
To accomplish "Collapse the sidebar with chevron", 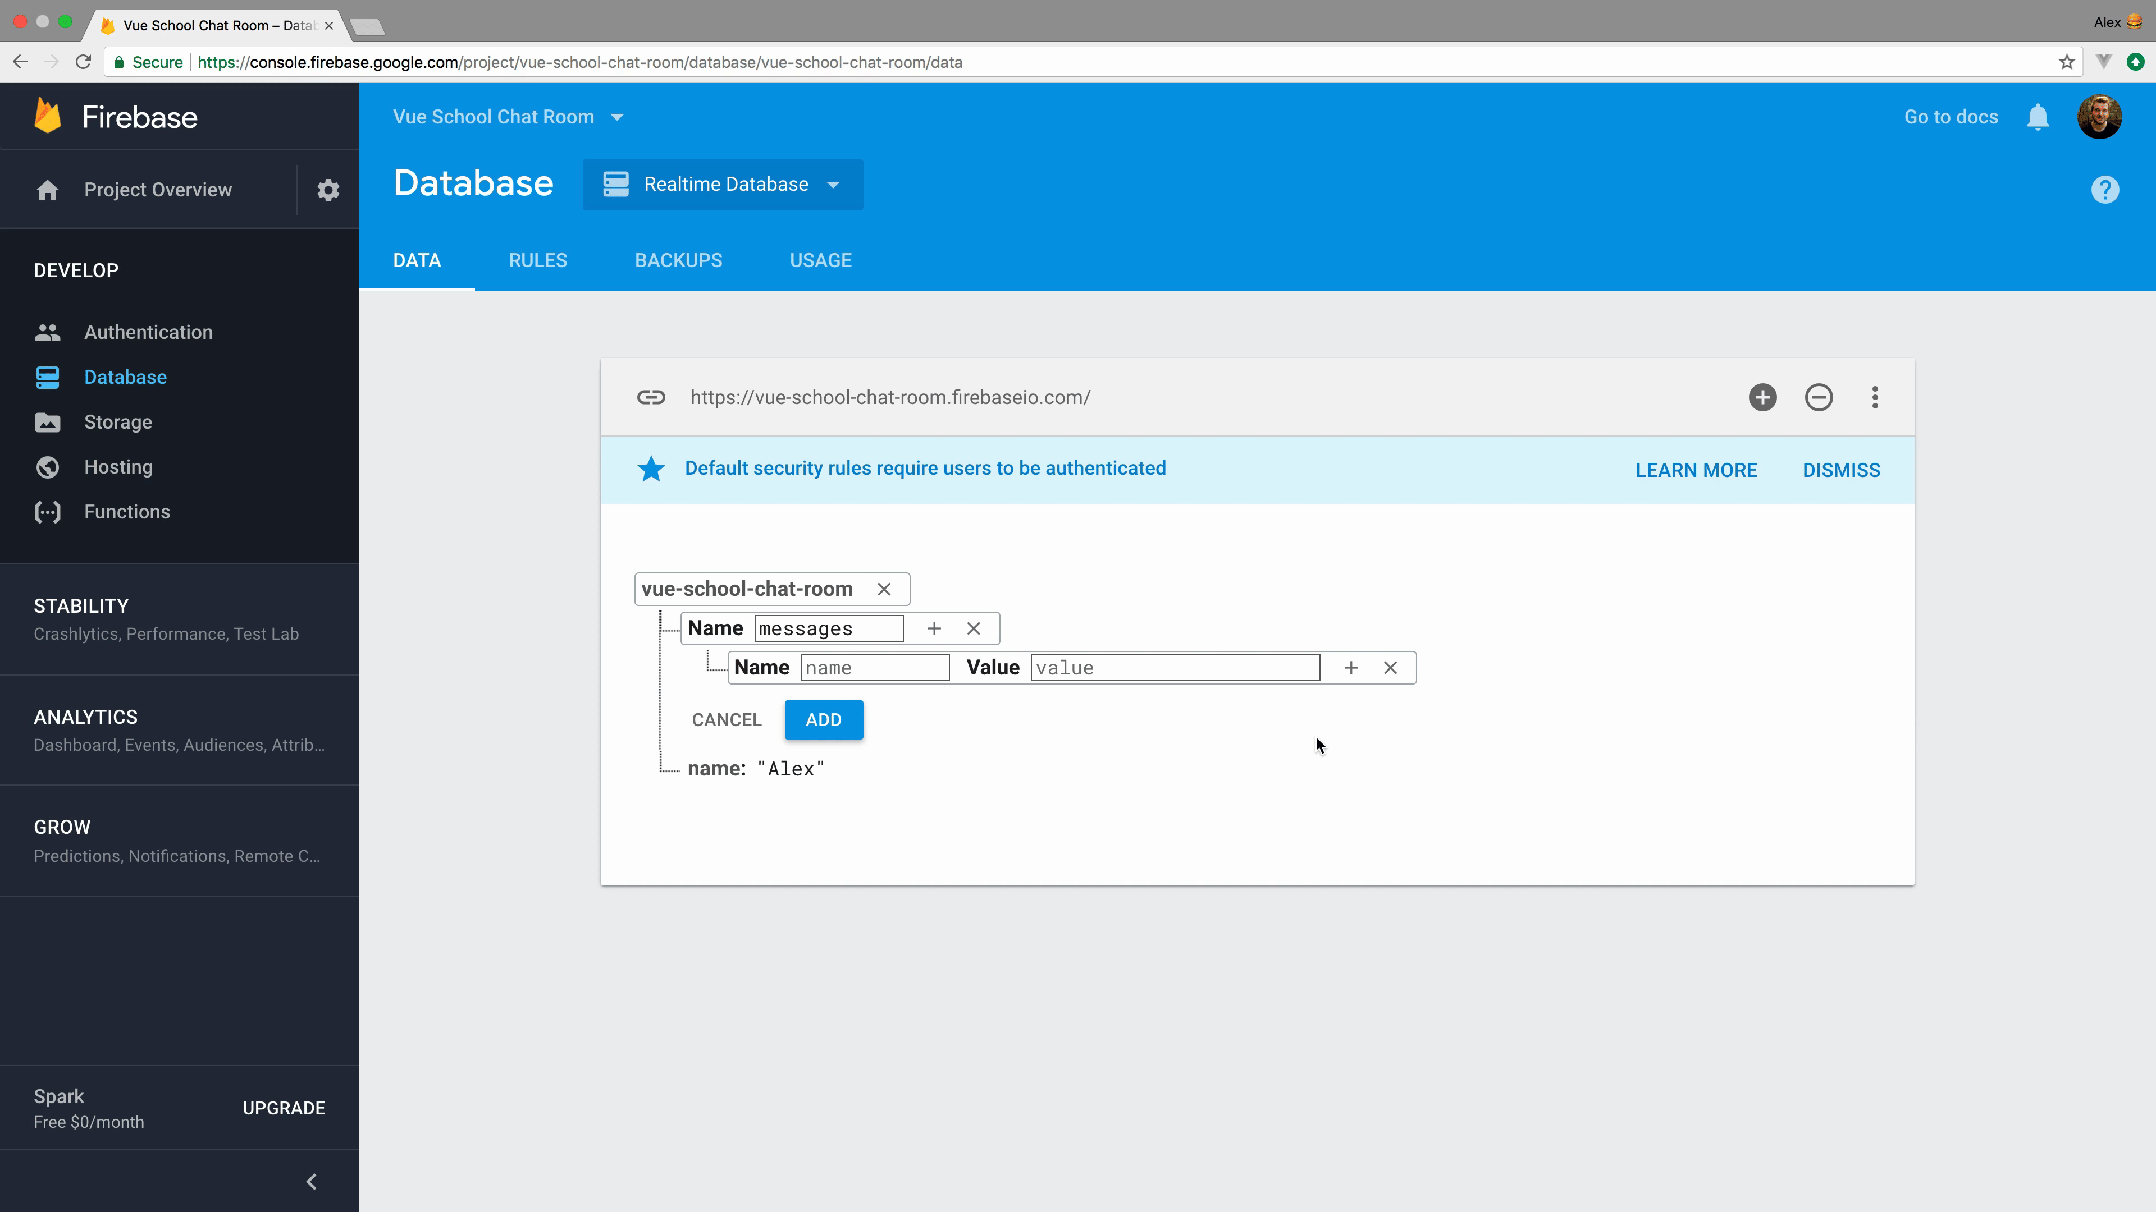I will (x=312, y=1181).
